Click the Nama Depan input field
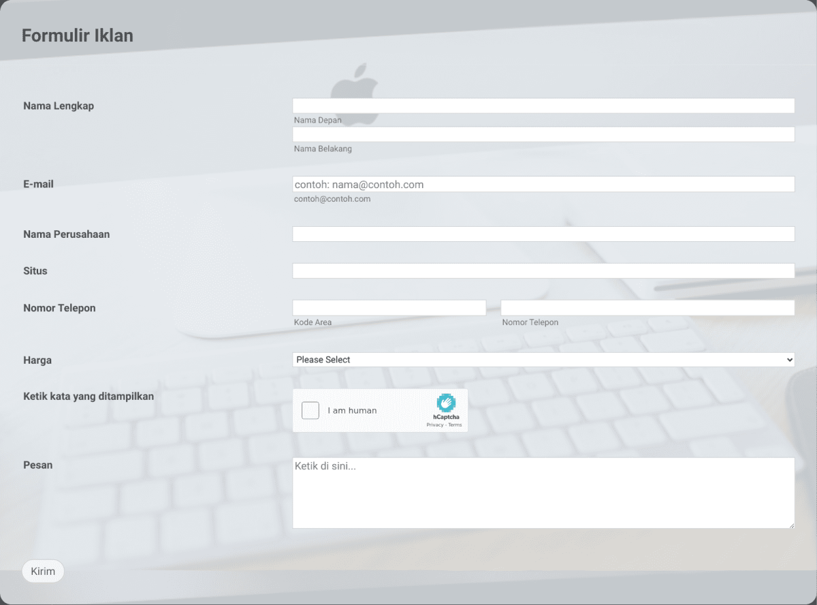 click(x=543, y=105)
